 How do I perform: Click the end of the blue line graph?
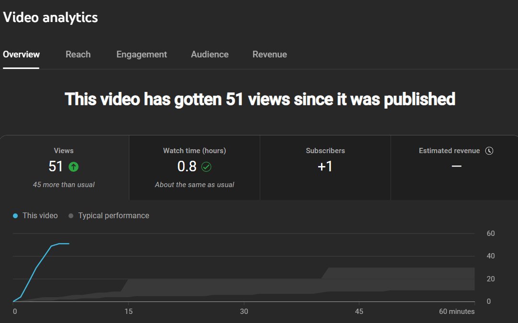click(x=69, y=244)
